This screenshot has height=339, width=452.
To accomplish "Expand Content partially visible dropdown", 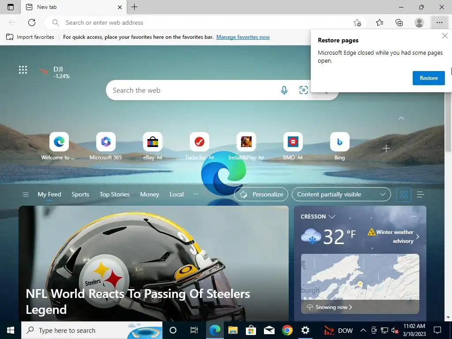I will (341, 194).
